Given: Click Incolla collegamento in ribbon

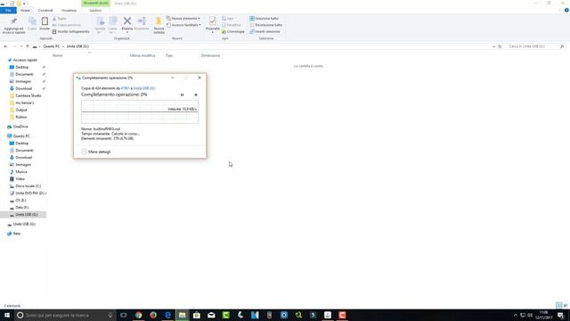Looking at the screenshot, I should pos(70,32).
